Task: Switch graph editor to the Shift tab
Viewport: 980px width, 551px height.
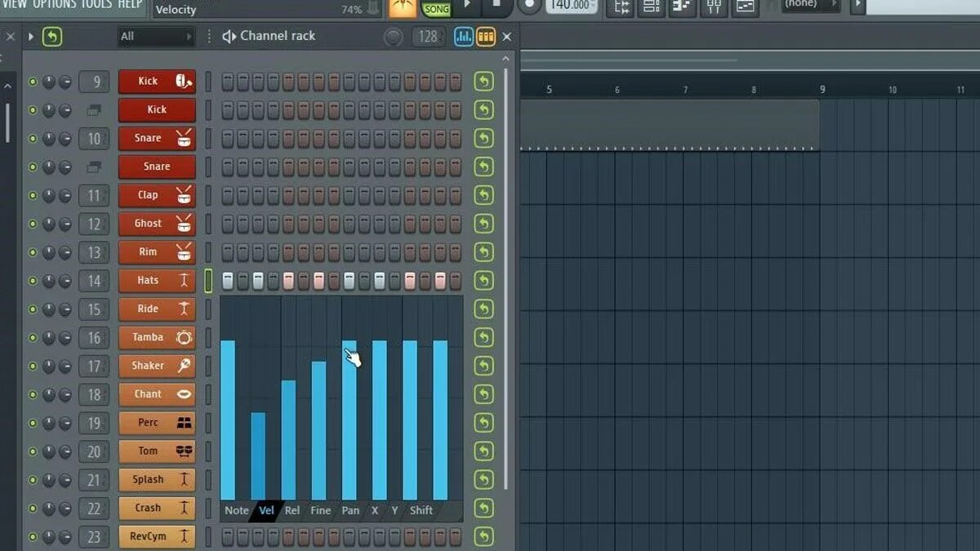Action: click(421, 510)
